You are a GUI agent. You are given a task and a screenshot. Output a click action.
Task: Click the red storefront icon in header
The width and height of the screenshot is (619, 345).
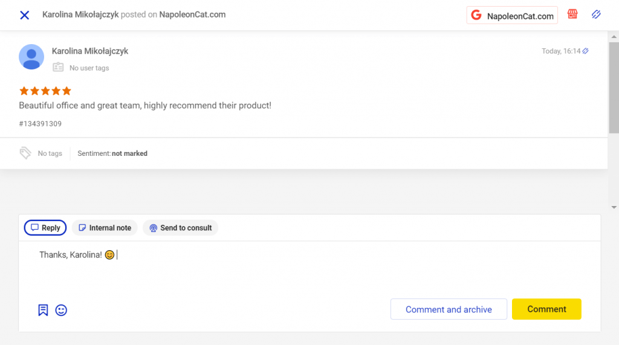pyautogui.click(x=572, y=15)
